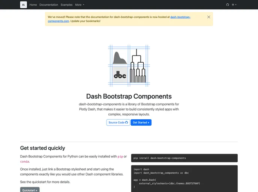Image resolution: width=258 pixels, height=192 pixels.
Task: Open the Documentation nav link
Action: 49,5
